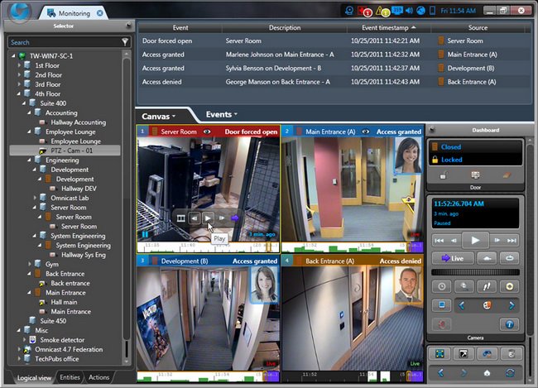Click the blue monitor ID icon in tray
This screenshot has width=538, height=388.
coord(397,10)
